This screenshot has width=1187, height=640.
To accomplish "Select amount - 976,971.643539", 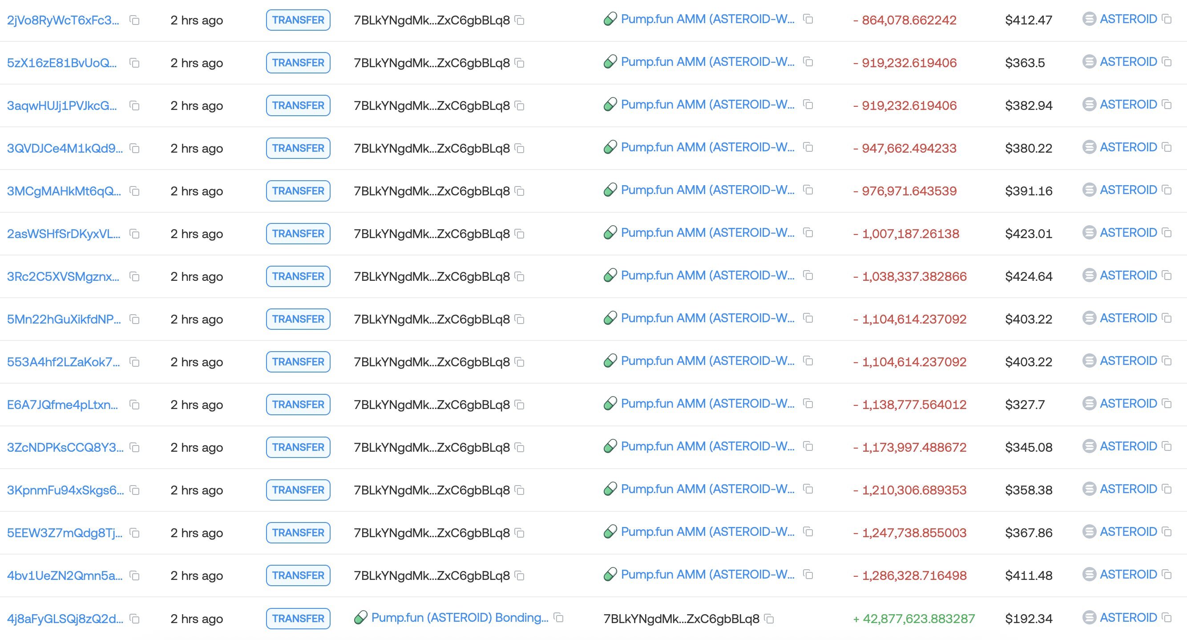I will [x=904, y=191].
